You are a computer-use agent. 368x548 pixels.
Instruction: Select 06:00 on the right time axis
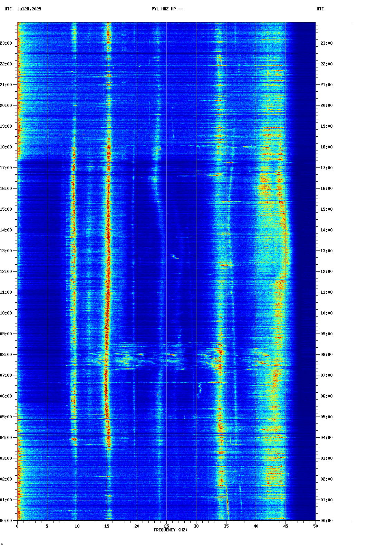point(326,396)
